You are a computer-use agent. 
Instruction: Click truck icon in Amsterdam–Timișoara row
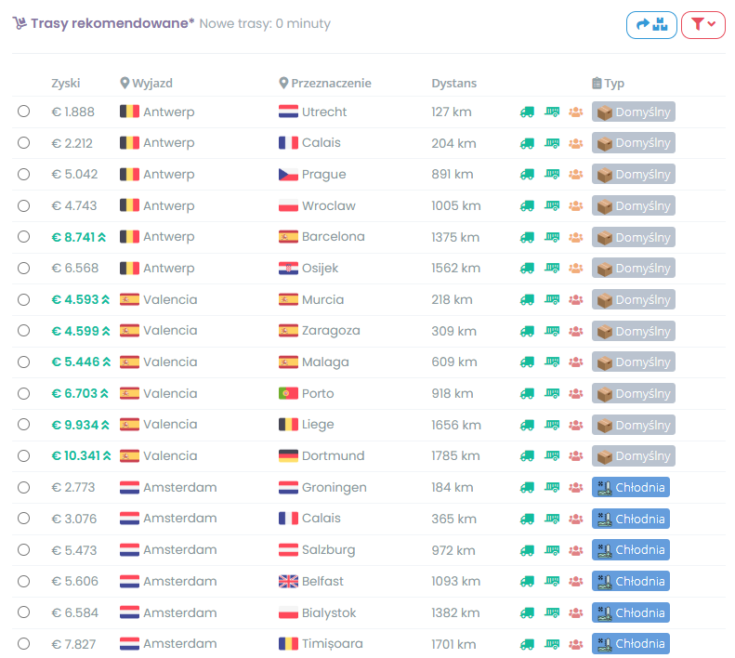pyautogui.click(x=528, y=644)
